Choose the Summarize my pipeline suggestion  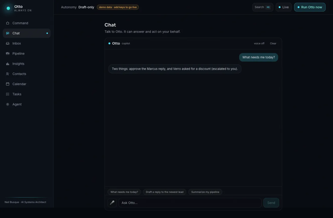tap(205, 192)
